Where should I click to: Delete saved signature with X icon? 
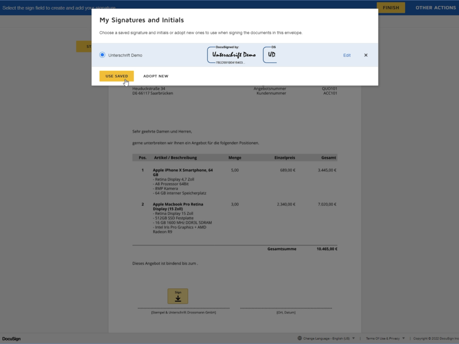pyautogui.click(x=366, y=55)
